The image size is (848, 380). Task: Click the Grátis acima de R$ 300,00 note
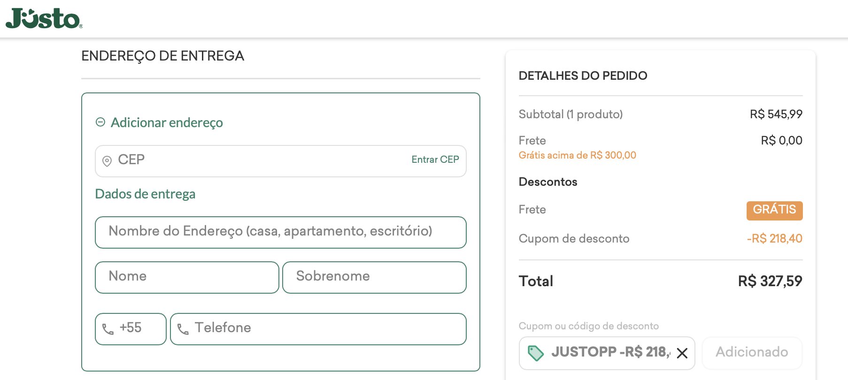pyautogui.click(x=577, y=155)
